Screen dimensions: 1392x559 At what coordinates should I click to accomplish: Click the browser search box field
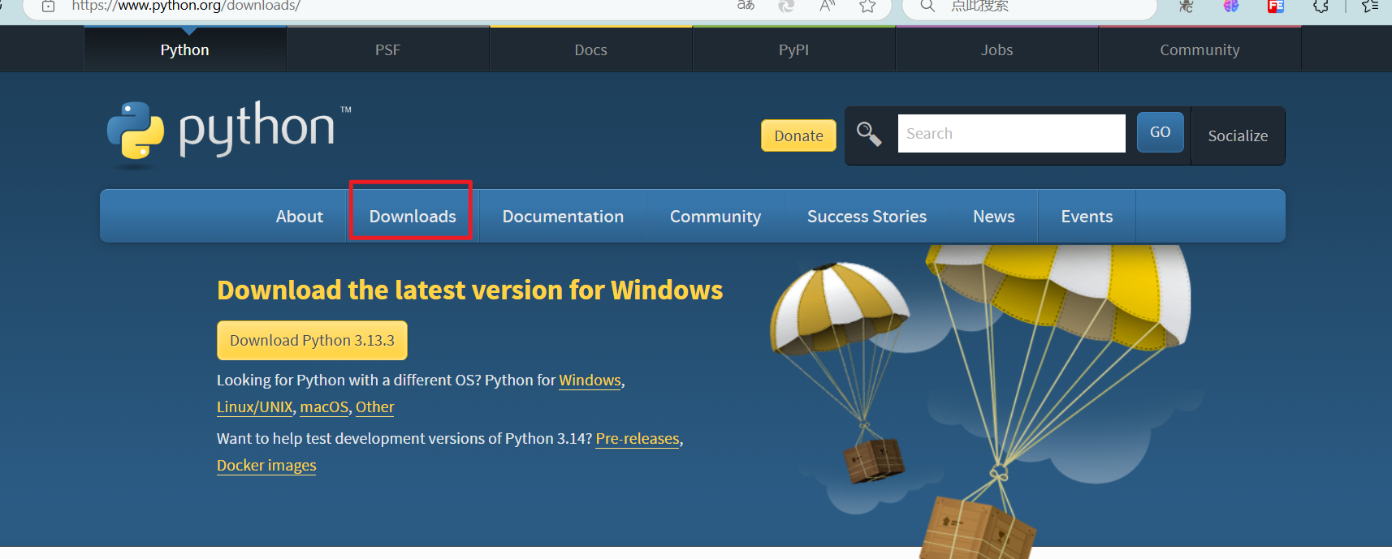click(x=1029, y=6)
